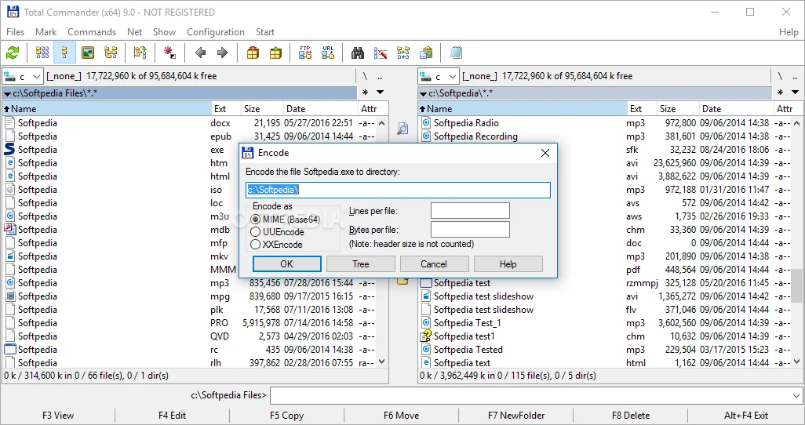
Task: Click the red star target-equals-source icon
Action: [169, 53]
